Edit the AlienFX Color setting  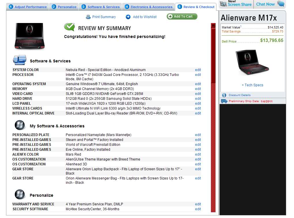pos(198,154)
